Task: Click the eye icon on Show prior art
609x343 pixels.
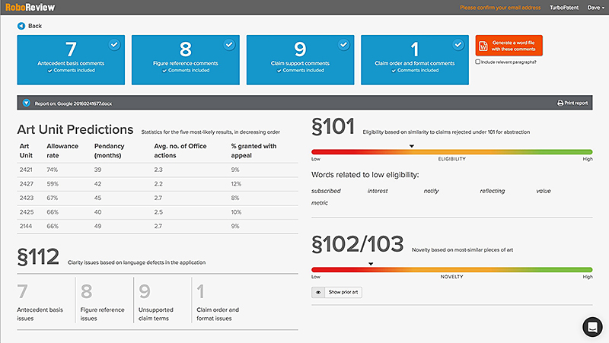Action: [x=320, y=292]
